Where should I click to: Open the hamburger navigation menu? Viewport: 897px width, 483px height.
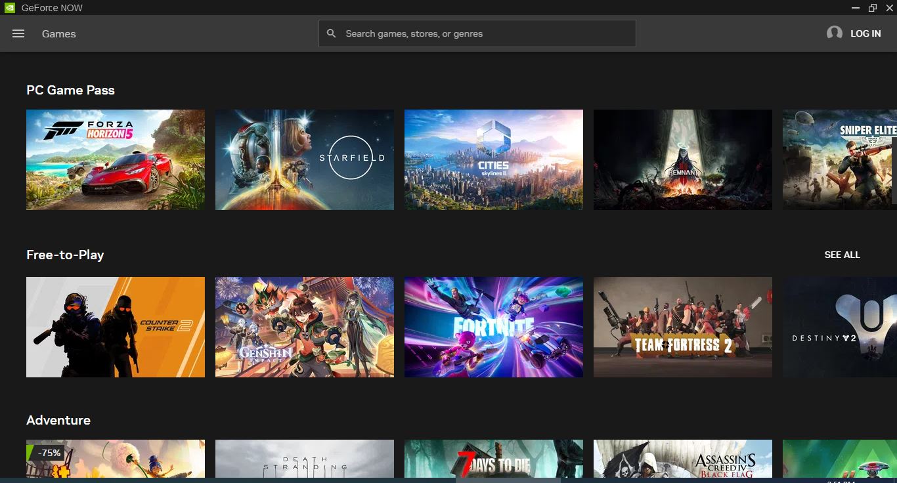point(18,33)
